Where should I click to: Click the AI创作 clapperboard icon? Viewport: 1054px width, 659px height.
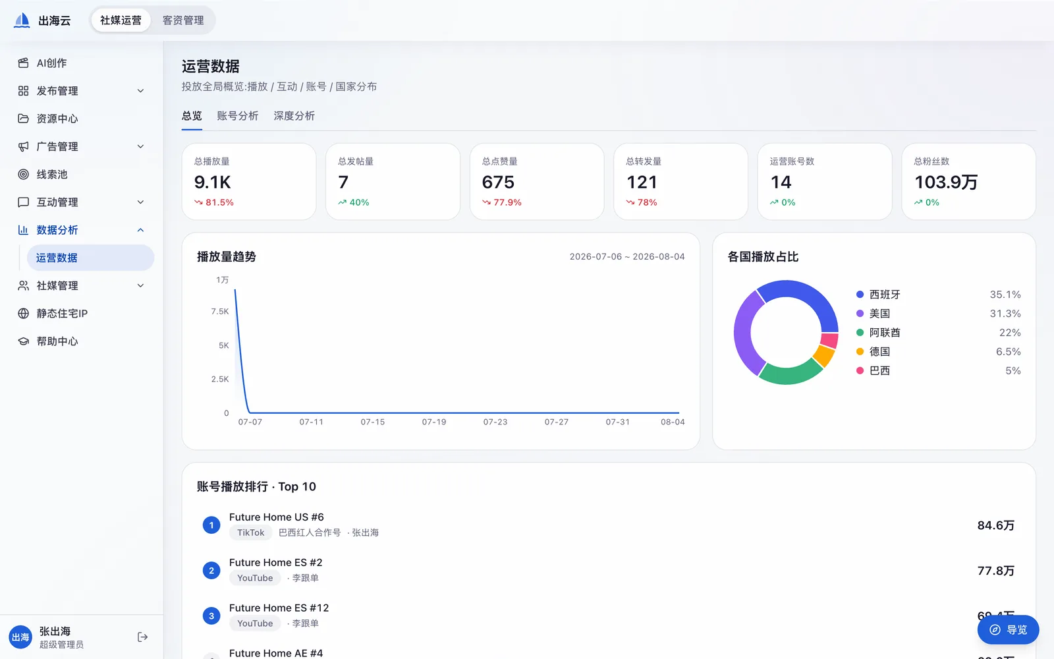(x=23, y=63)
